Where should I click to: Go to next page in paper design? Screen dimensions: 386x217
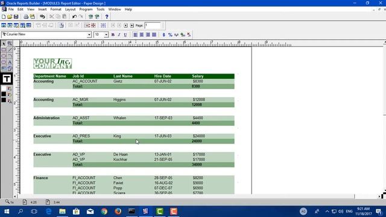pyautogui.click(x=125, y=25)
